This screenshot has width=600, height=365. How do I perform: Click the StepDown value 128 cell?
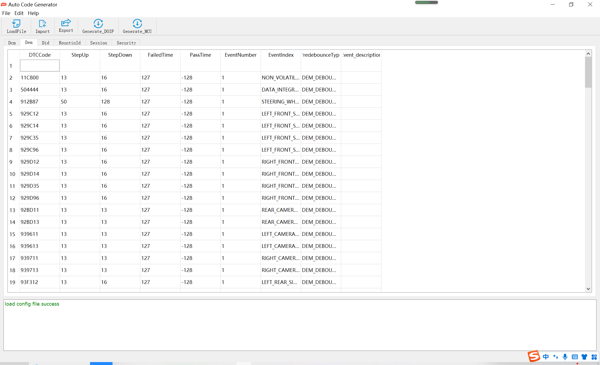tap(120, 102)
